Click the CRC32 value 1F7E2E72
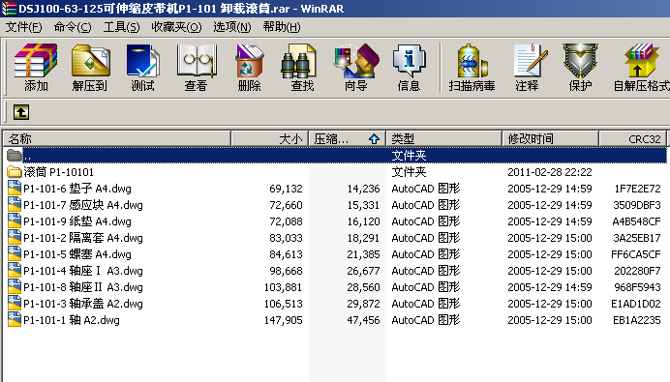Screen dimensions: 670x382 pyautogui.click(x=637, y=189)
